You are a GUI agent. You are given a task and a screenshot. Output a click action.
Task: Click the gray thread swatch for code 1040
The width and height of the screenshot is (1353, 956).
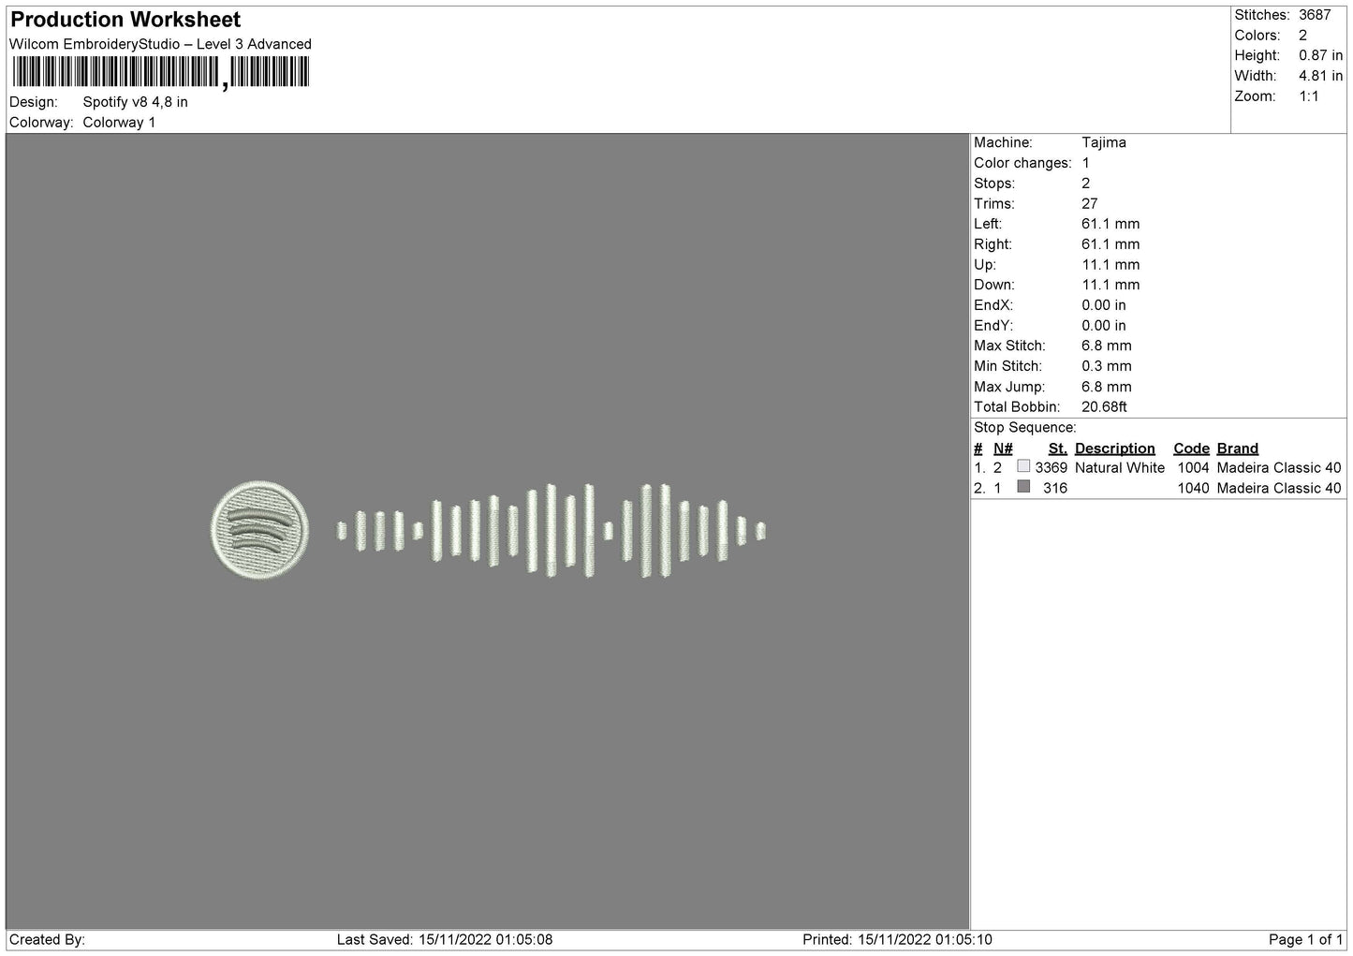(1023, 487)
